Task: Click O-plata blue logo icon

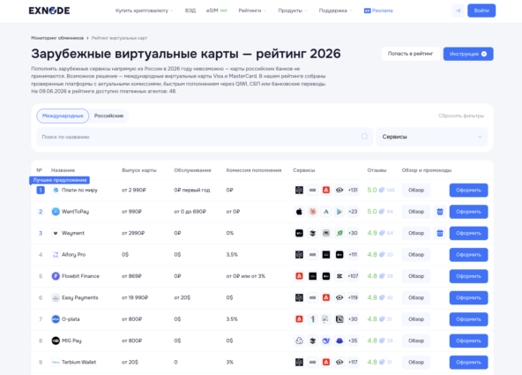Action: click(x=56, y=319)
